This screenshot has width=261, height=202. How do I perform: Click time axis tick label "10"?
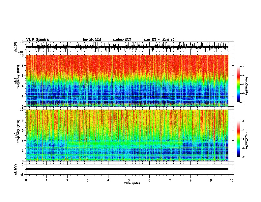[232, 180]
